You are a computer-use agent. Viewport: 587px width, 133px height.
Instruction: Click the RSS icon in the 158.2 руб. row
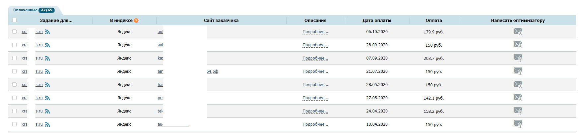(47, 111)
